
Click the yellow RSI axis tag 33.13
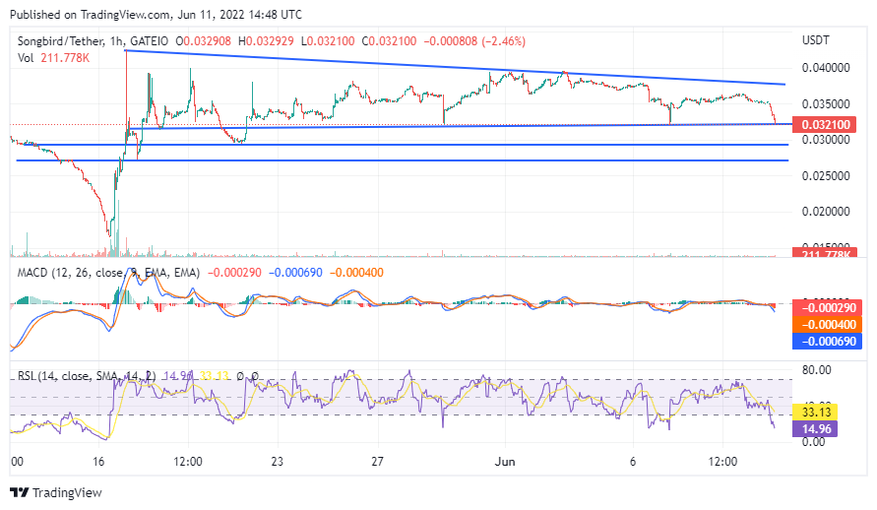pyautogui.click(x=815, y=413)
